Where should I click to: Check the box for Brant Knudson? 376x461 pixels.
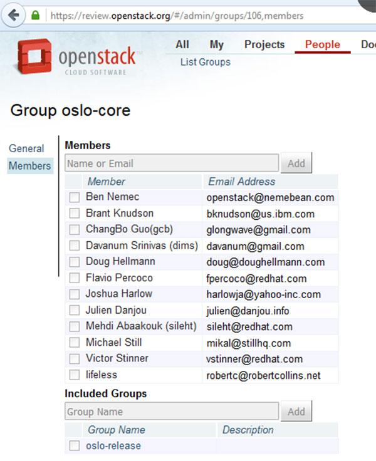[75, 213]
